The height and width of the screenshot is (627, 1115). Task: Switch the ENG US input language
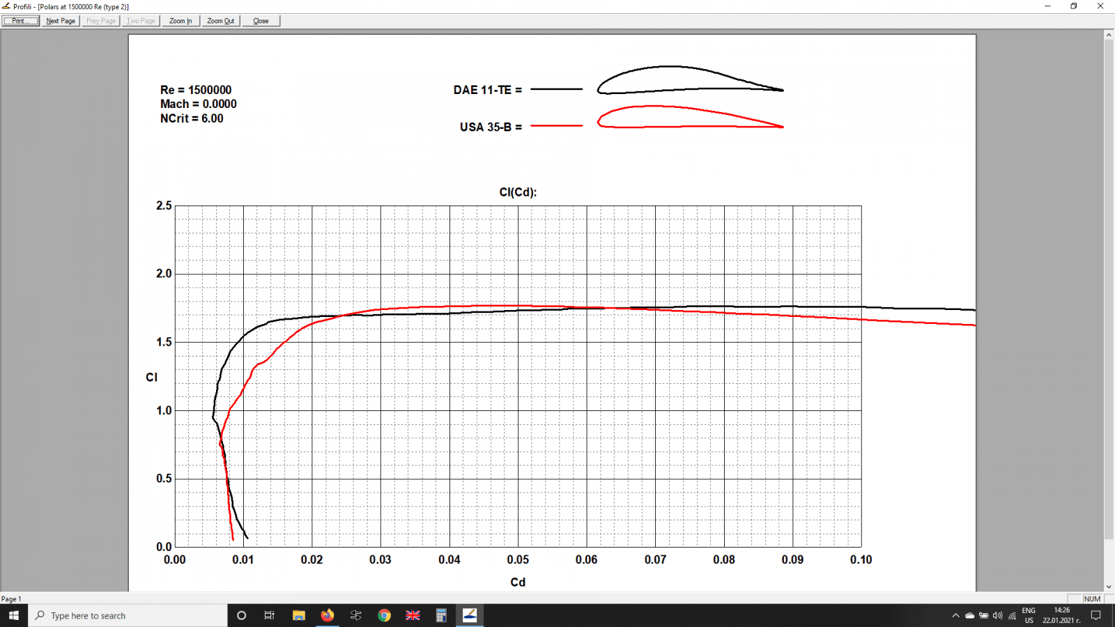click(x=1029, y=615)
